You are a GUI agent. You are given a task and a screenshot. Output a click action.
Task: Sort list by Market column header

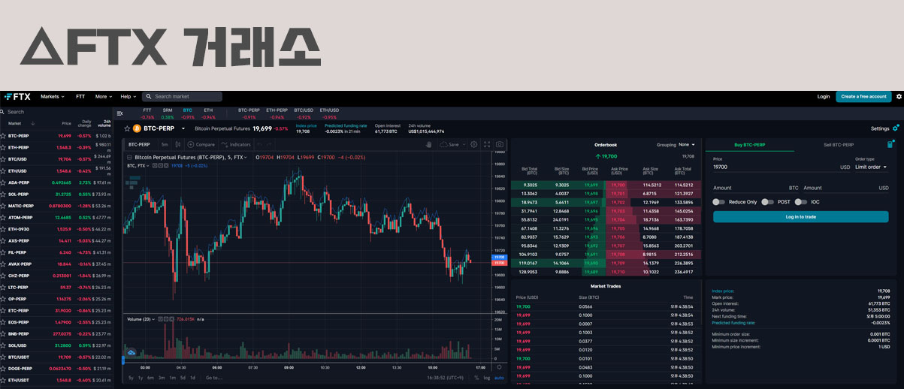pyautogui.click(x=15, y=123)
